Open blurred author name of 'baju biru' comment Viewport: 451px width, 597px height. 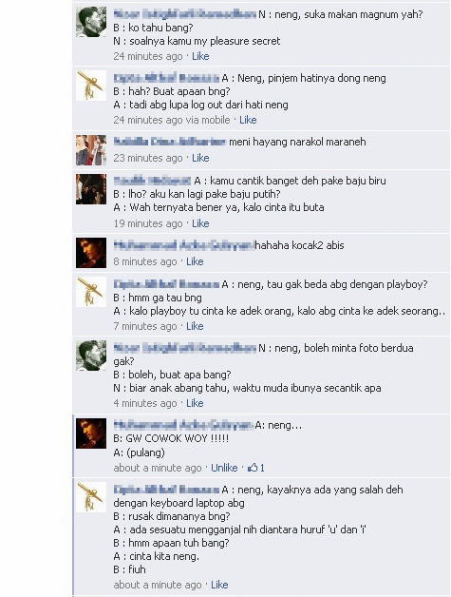tap(152, 181)
